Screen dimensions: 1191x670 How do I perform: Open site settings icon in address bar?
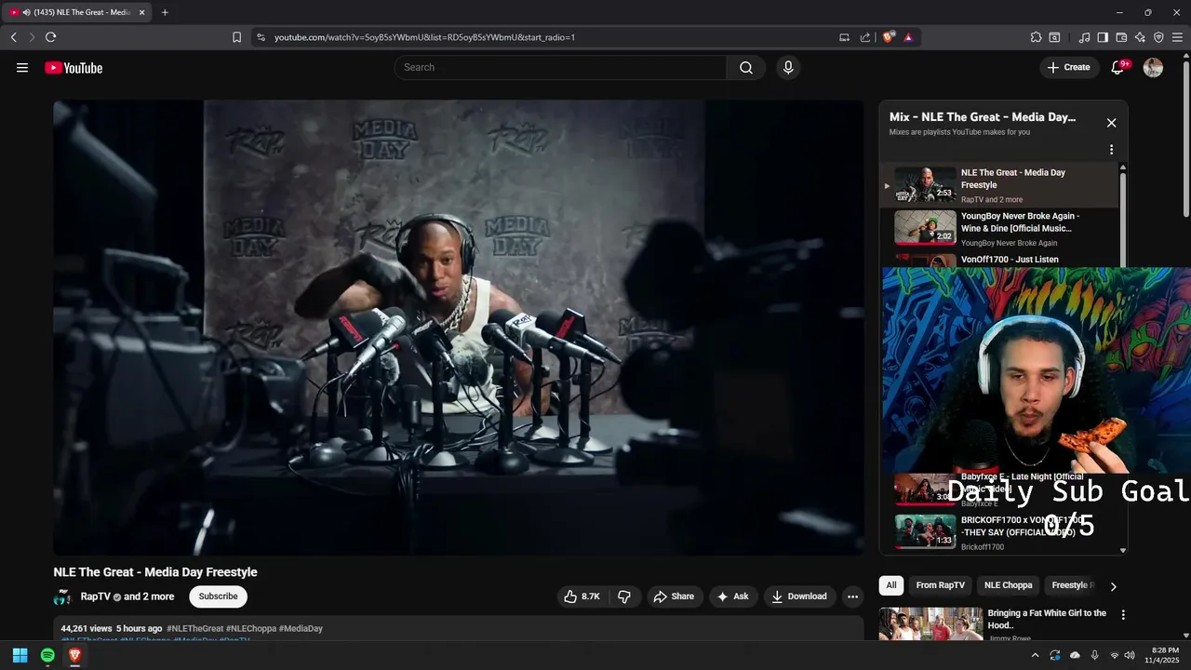coord(261,37)
